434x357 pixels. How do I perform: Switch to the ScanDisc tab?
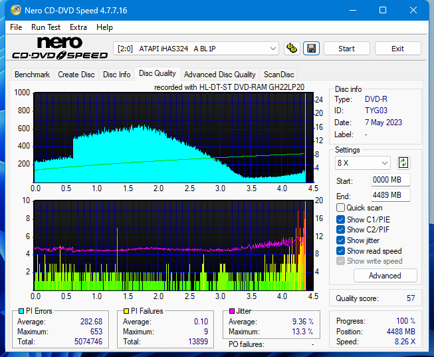click(278, 75)
